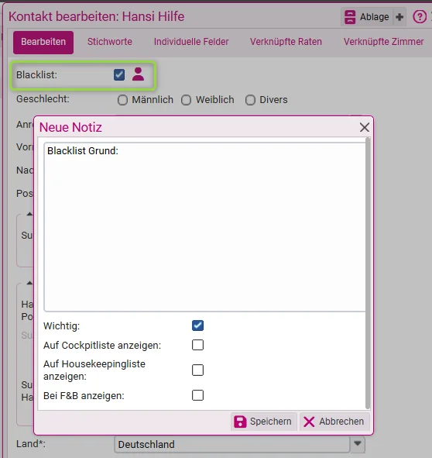
Task: Open the help question mark icon
Action: [420, 17]
